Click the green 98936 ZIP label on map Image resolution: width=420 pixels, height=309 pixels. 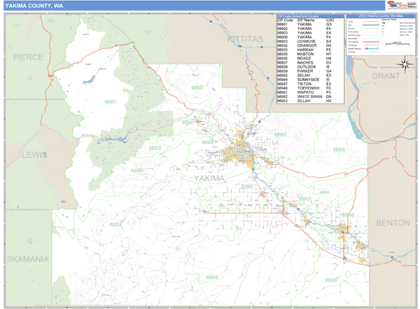(x=339, y=150)
